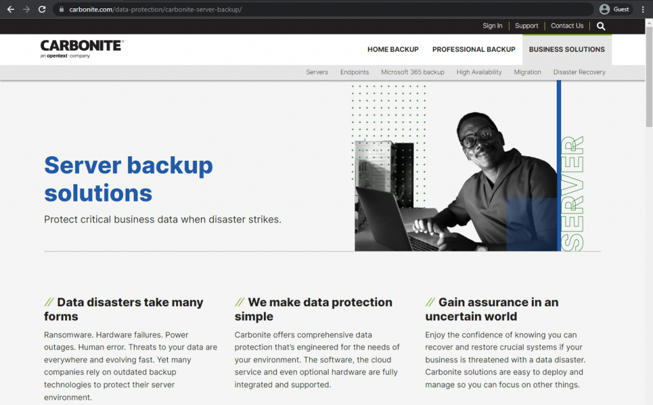
Task: Click the site search magnifier icon
Action: point(601,26)
